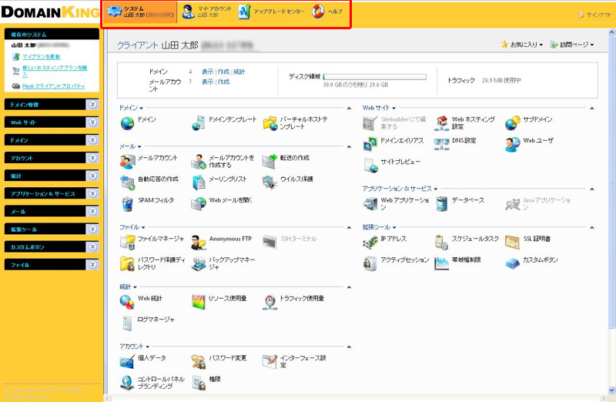616x402 pixels.
Task: Open DNS設定 icon
Action: (441, 144)
